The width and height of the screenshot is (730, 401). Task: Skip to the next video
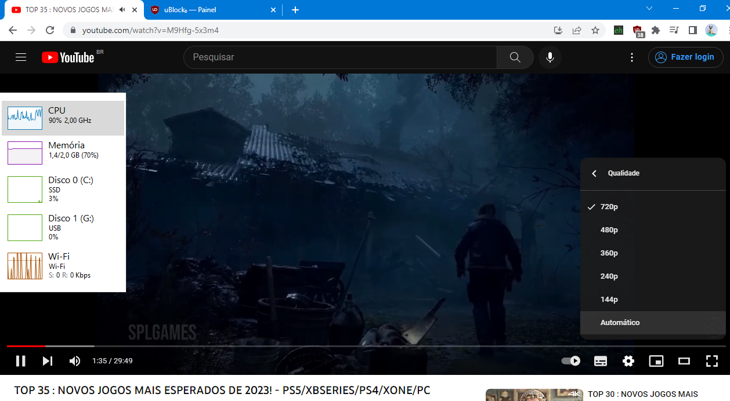point(48,361)
